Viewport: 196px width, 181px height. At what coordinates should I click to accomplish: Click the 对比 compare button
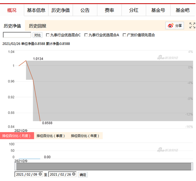pos(37,35)
